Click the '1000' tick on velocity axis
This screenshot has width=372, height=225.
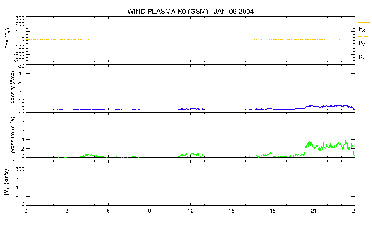tap(18, 162)
